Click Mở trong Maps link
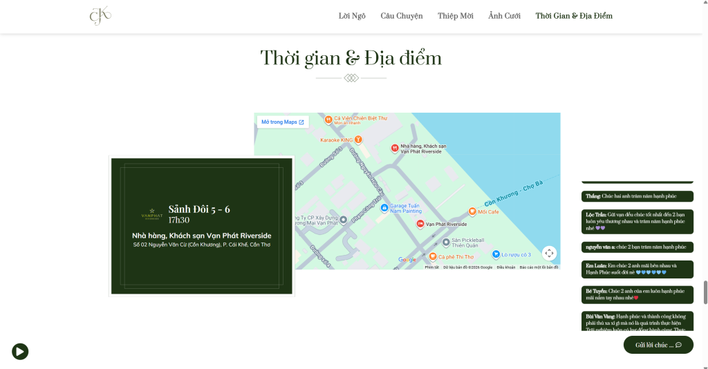Image resolution: width=708 pixels, height=369 pixels. [x=282, y=122]
